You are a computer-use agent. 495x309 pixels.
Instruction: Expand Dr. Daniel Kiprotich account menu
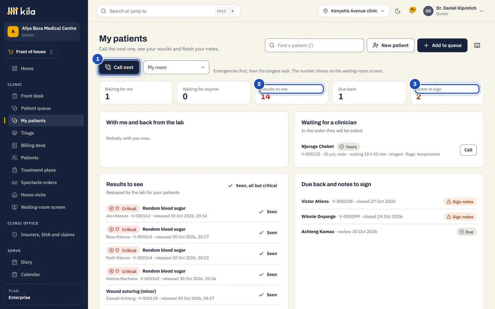[x=454, y=11]
